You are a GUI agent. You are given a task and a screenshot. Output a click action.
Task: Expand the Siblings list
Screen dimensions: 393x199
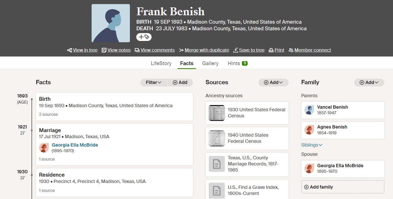click(312, 145)
